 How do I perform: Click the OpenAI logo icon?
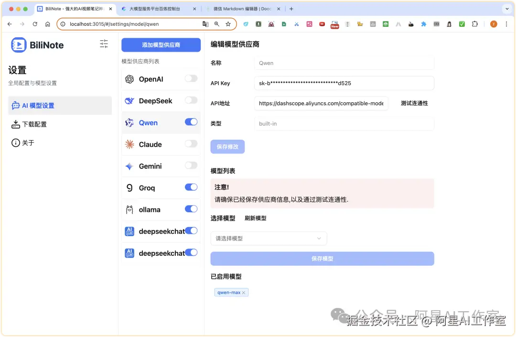(129, 79)
